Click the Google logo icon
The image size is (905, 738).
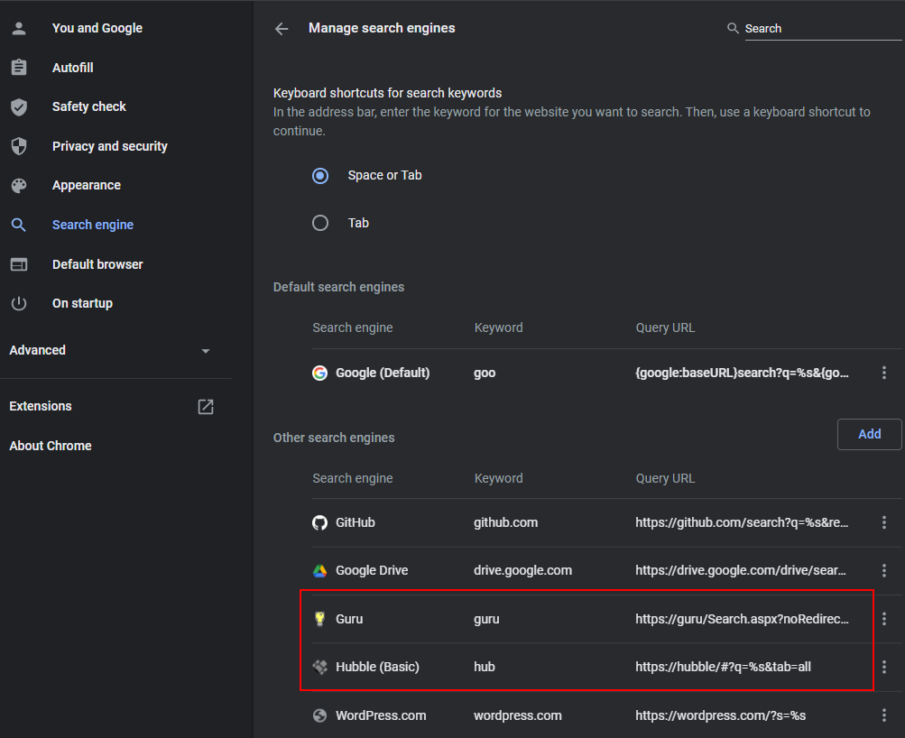(x=319, y=373)
